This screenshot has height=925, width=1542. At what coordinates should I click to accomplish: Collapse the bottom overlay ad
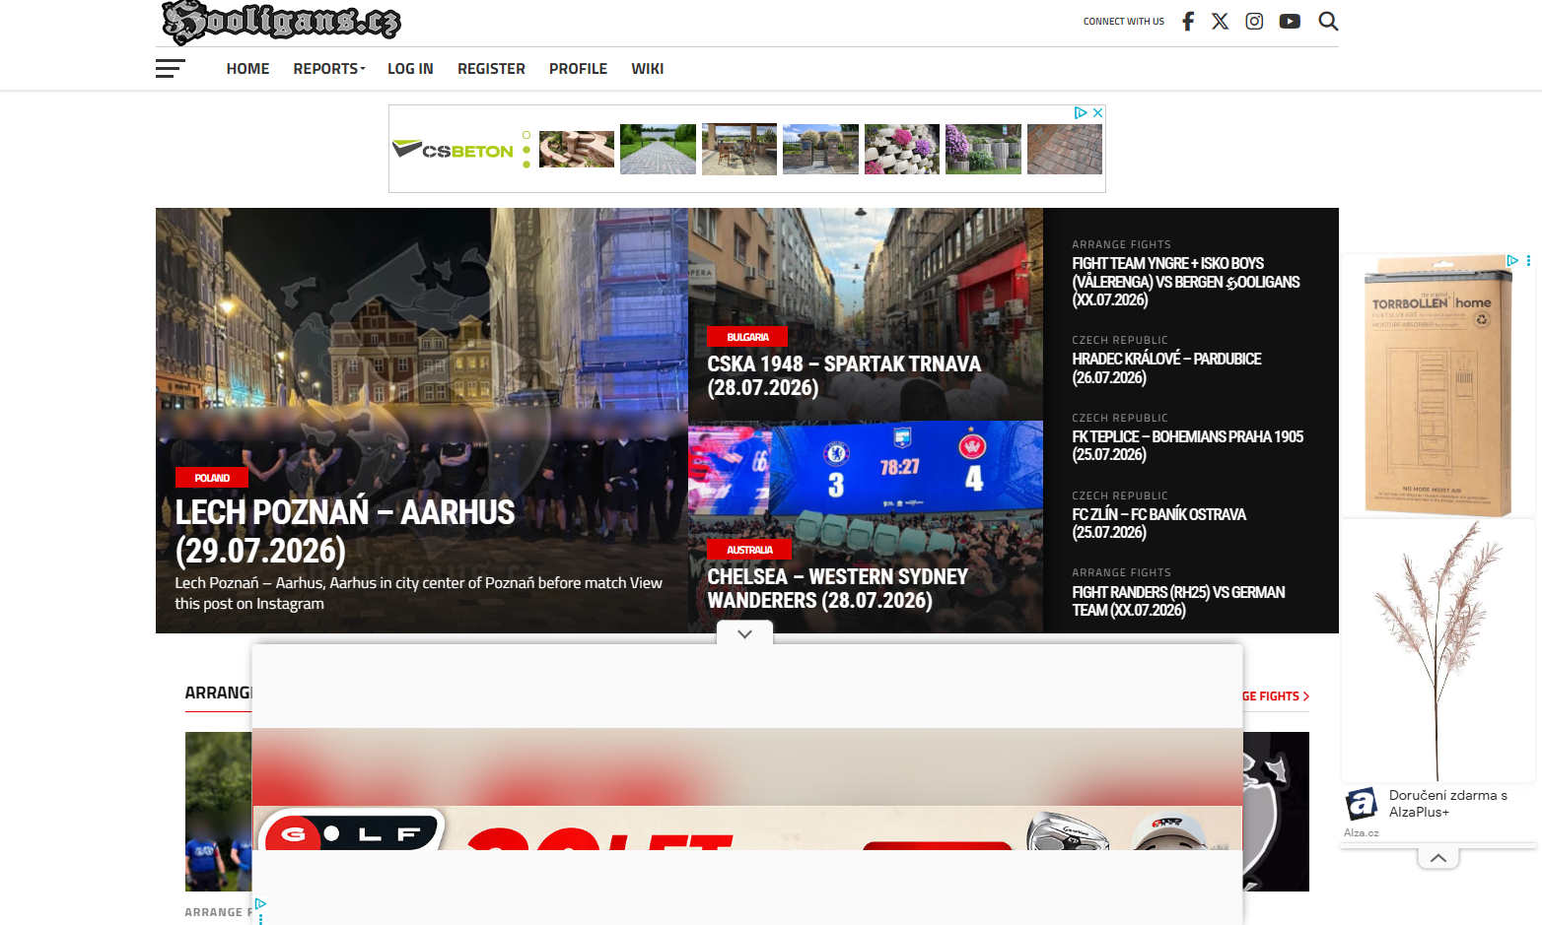(745, 633)
